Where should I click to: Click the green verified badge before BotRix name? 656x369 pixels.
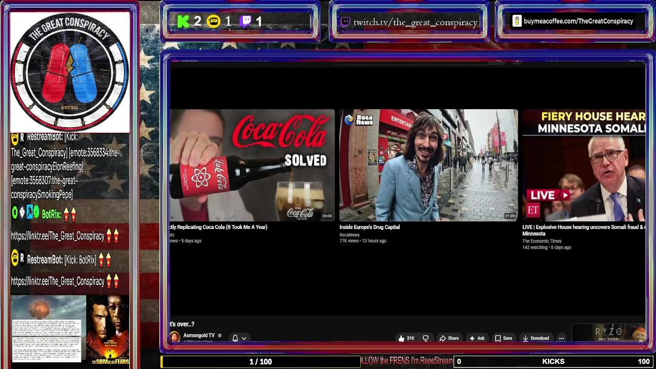[36, 213]
